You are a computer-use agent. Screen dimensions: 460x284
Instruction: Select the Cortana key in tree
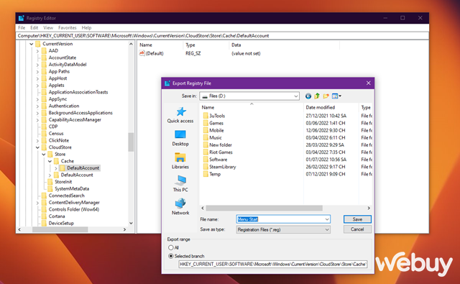coord(57,216)
